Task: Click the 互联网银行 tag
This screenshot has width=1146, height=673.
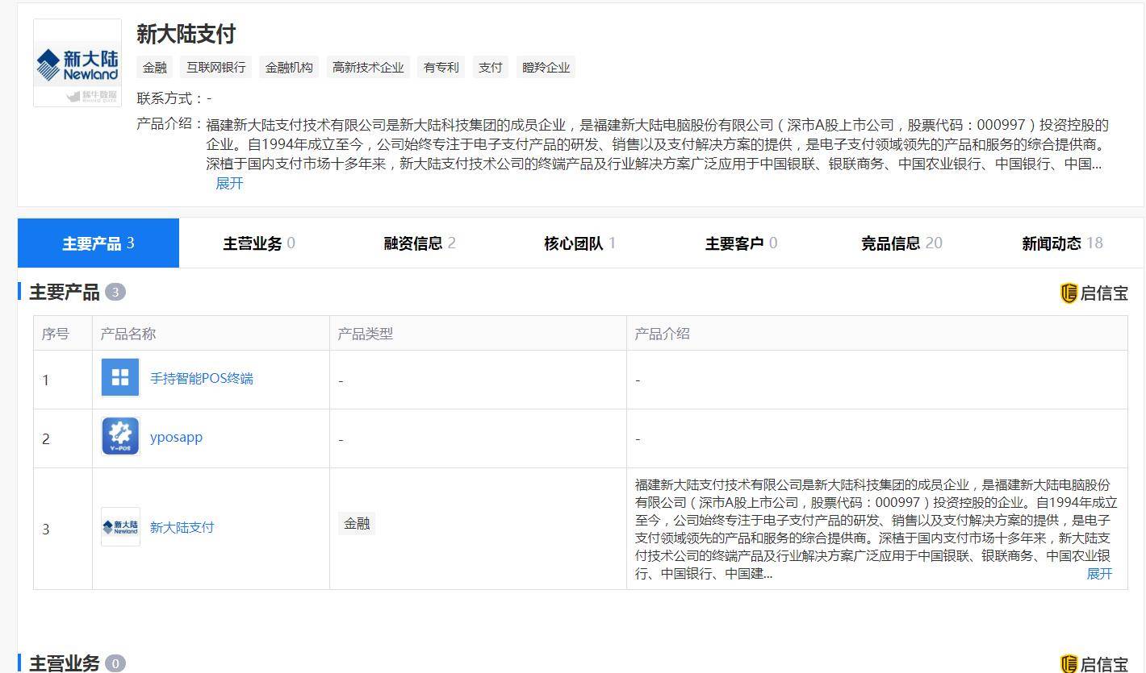Action: (215, 67)
